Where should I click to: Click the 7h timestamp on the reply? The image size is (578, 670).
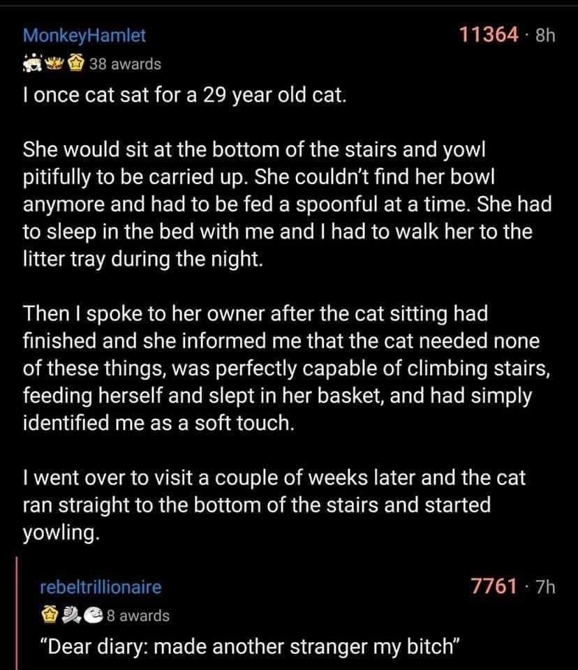(544, 588)
